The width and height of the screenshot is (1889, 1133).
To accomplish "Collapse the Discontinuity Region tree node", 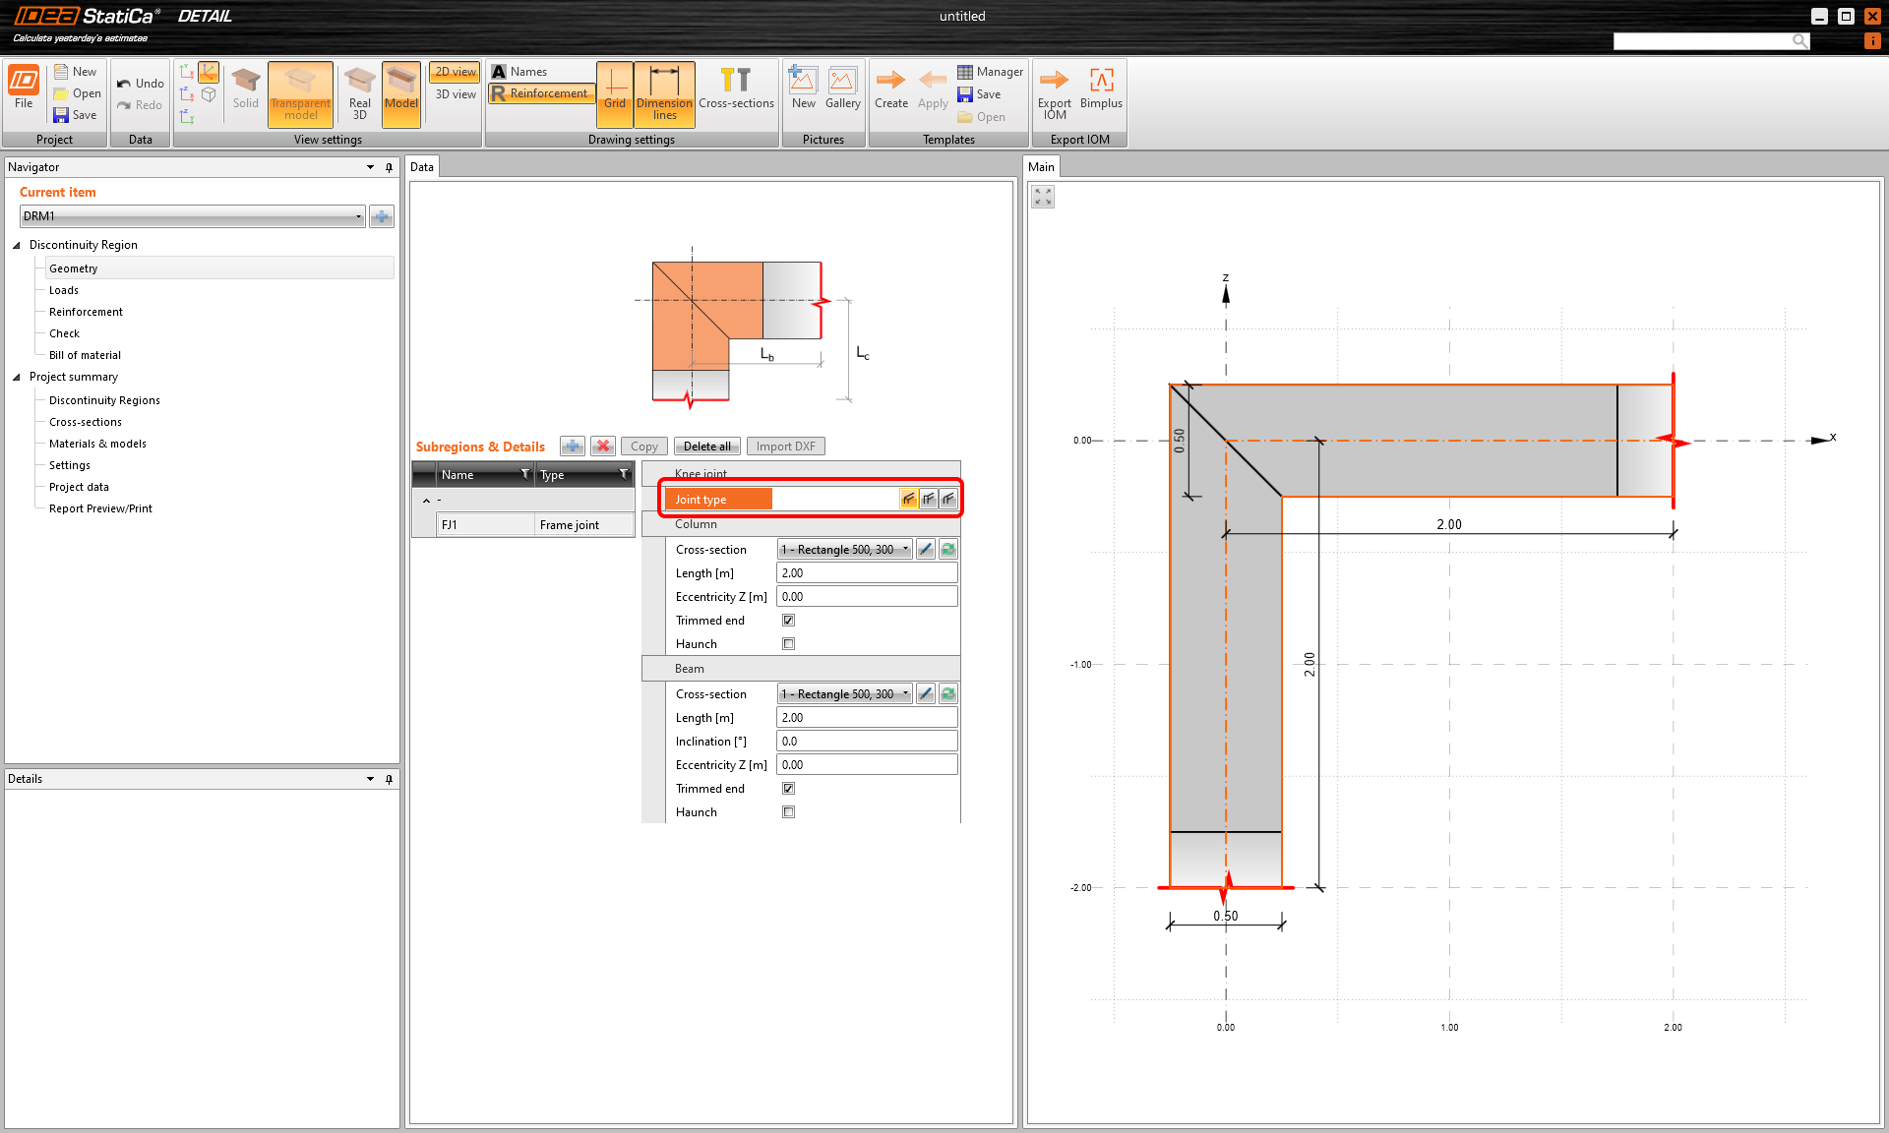I will click(17, 245).
